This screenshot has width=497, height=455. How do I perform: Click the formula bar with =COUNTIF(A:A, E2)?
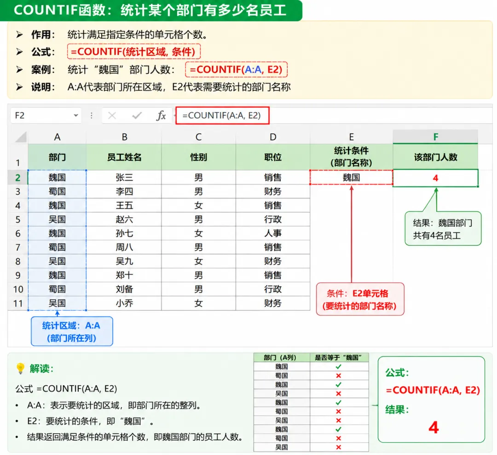222,115
